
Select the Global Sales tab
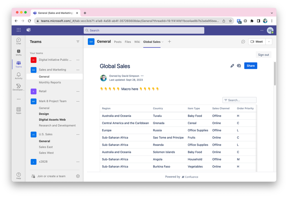[152, 42]
